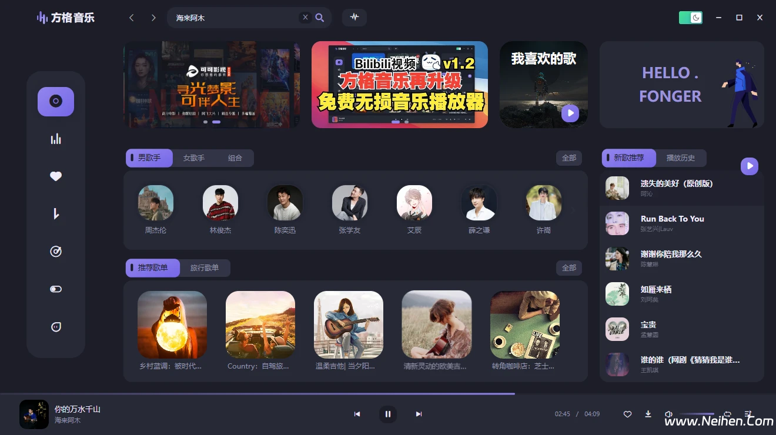Screen dimensions: 776x435
Task: Switch to the 女歌手 tab
Action: point(194,158)
